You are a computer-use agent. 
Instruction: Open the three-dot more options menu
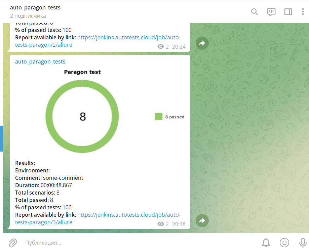303,12
